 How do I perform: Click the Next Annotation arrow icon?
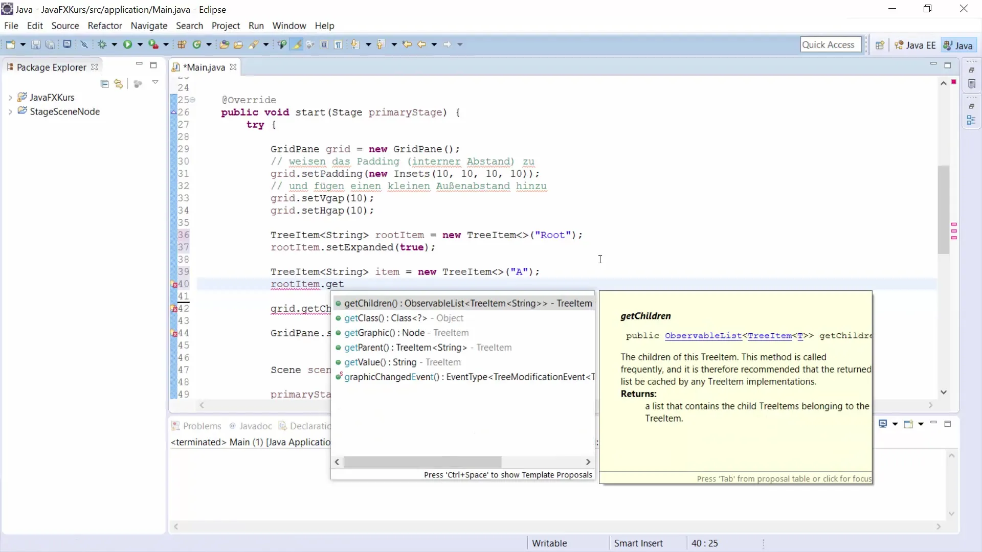pyautogui.click(x=355, y=44)
